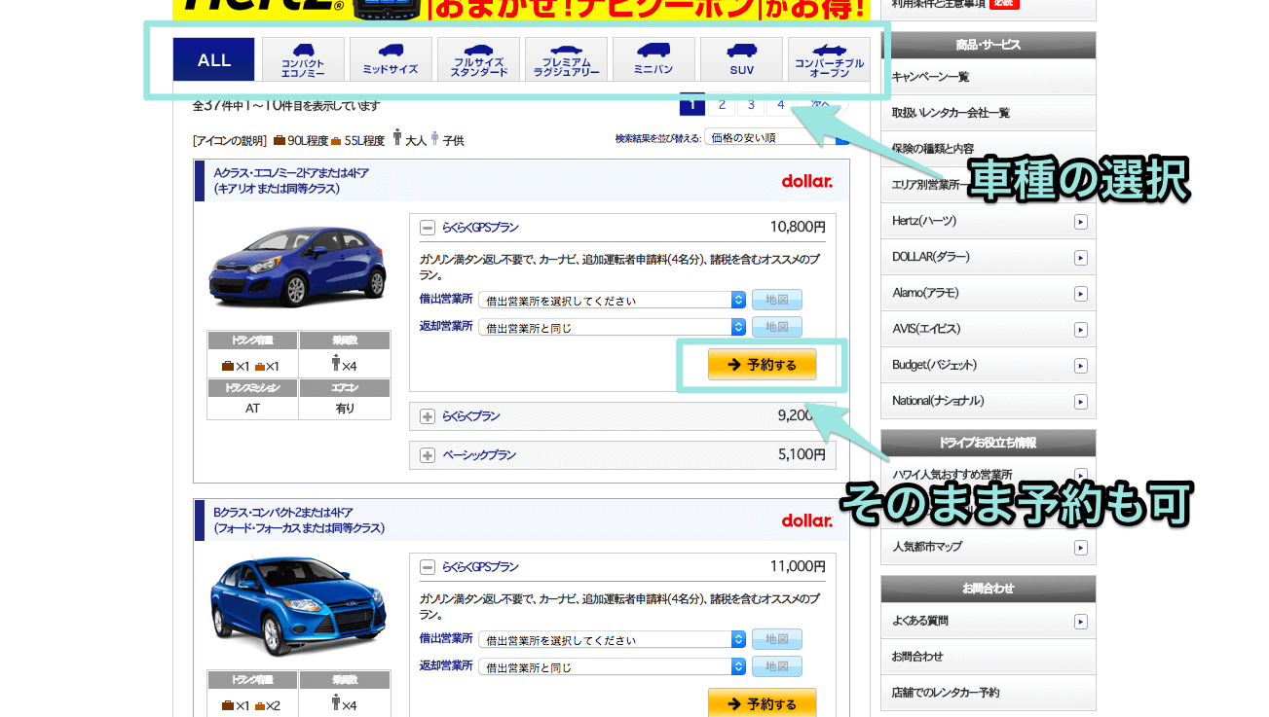The height and width of the screenshot is (717, 1269).
Task: Open Bクラス 返却営業所 return office dropdown
Action: [612, 667]
